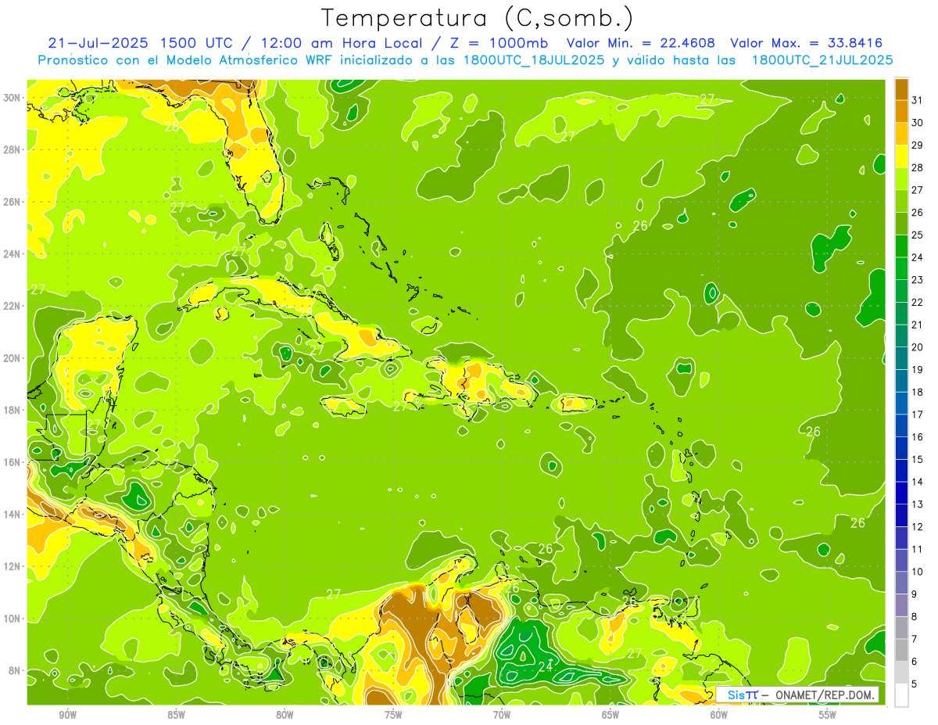This screenshot has height=725, width=938.
Task: Pick the legend color between 22 and 23
Action: [x=901, y=291]
